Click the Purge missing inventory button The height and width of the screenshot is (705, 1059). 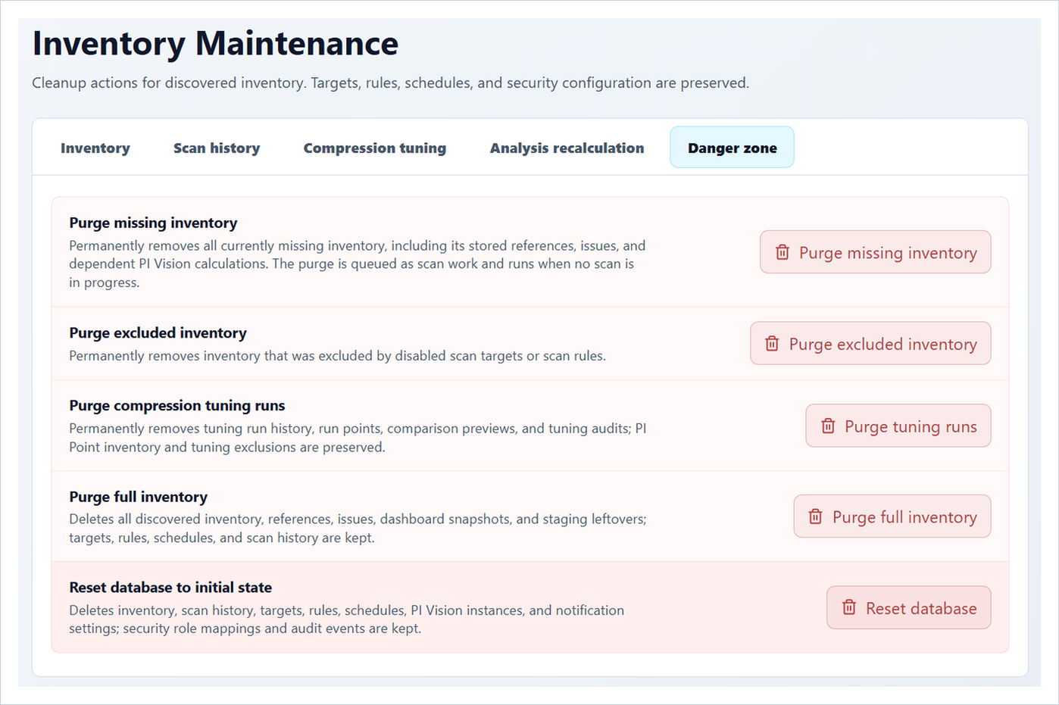point(876,252)
